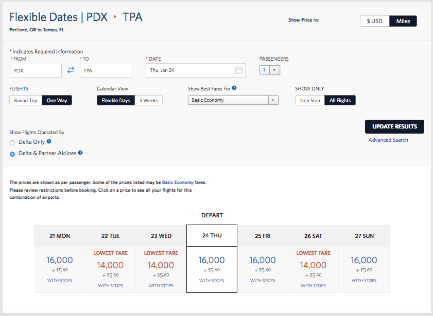Select the 14,000 miles fare on 22 TUE
Image resolution: width=433 pixels, height=316 pixels.
[110, 265]
